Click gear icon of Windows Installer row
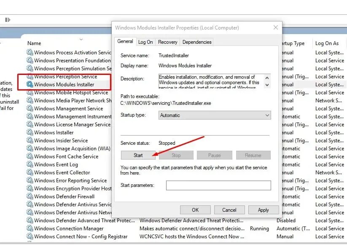This screenshot has height=245, width=347. tap(30, 132)
